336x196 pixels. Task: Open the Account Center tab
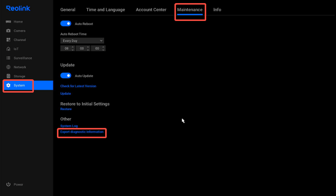point(151,10)
